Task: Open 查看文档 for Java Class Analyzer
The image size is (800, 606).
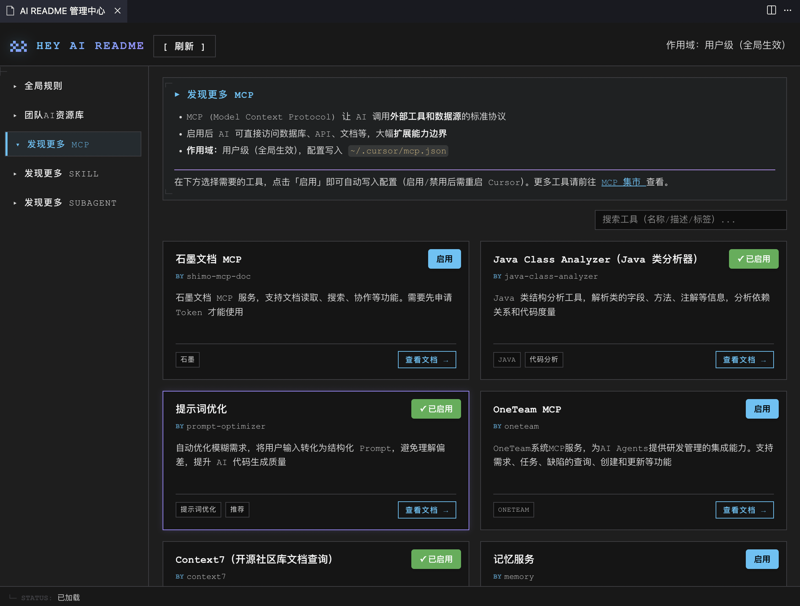Action: pos(745,360)
